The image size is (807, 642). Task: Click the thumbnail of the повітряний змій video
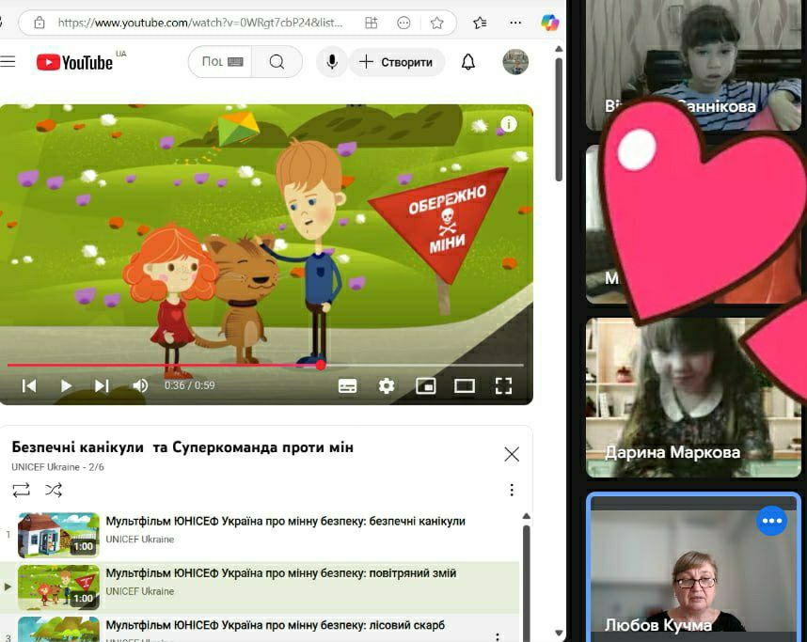click(x=58, y=587)
